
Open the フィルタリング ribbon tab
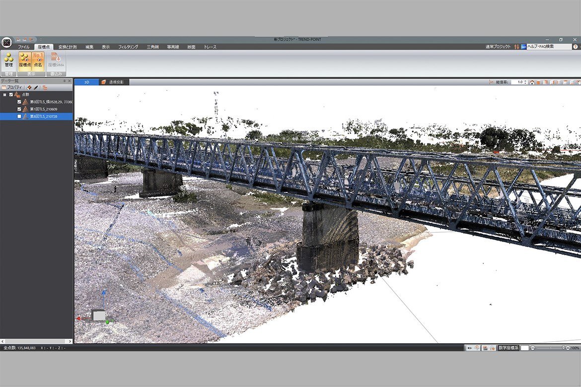click(x=128, y=47)
